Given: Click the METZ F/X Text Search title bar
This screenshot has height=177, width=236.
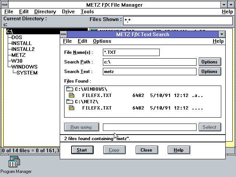Looking at the screenshot, I should (143, 34).
